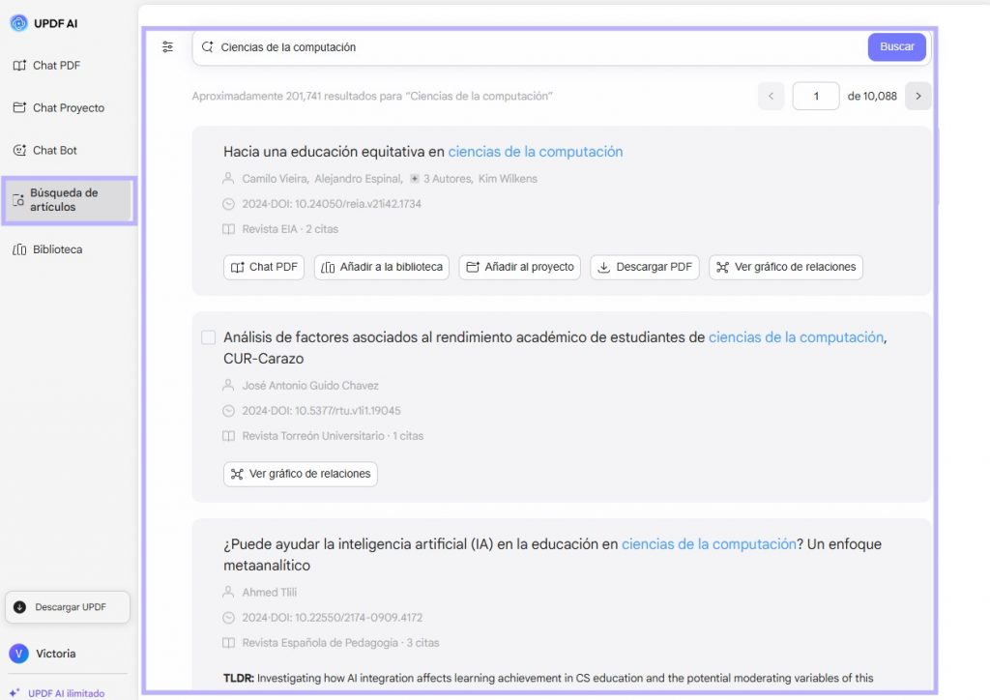The height and width of the screenshot is (700, 990).
Task: Click the search filter settings icon
Action: tap(167, 46)
